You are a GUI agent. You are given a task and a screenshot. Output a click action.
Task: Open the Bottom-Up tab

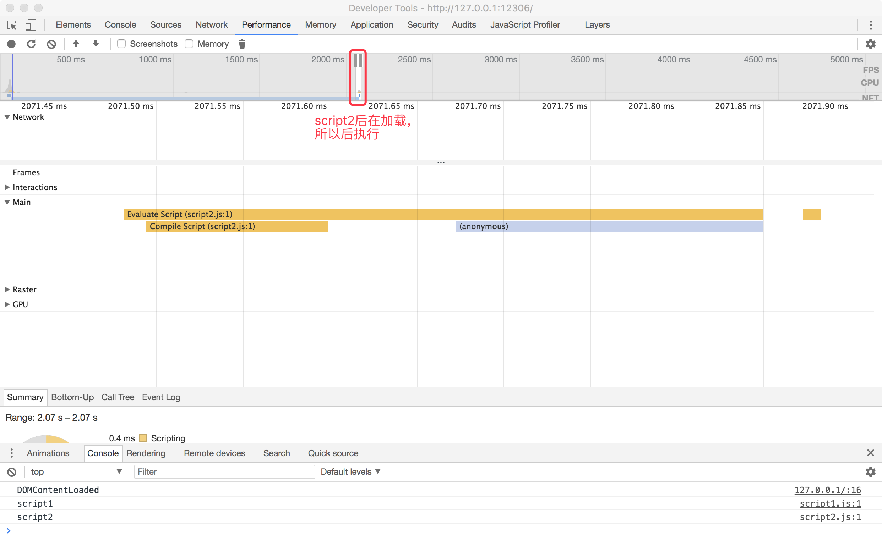click(x=72, y=397)
